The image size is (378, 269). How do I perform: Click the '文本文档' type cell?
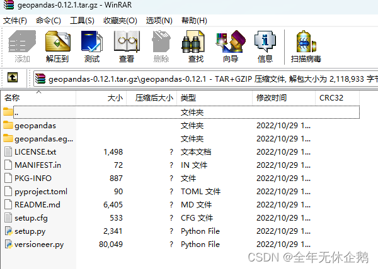point(196,152)
